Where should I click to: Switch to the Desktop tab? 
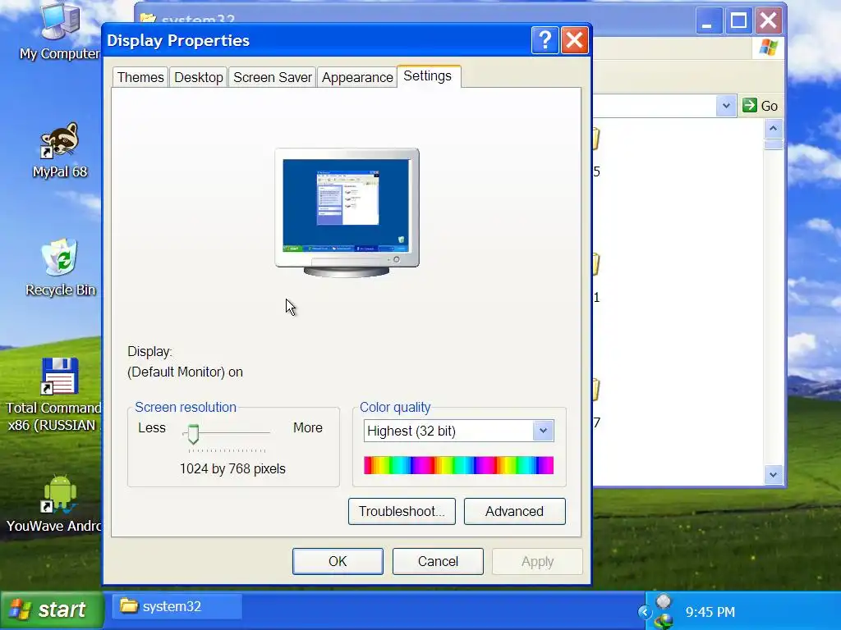pyautogui.click(x=199, y=77)
